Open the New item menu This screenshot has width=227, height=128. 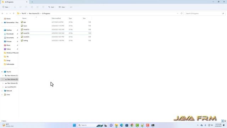coord(6,7)
